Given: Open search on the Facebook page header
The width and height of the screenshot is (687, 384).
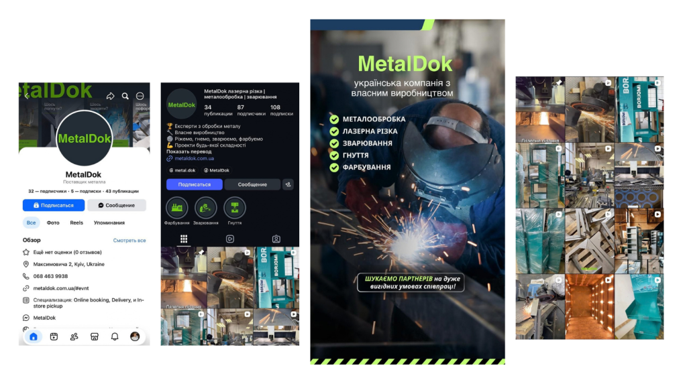Looking at the screenshot, I should point(125,96).
